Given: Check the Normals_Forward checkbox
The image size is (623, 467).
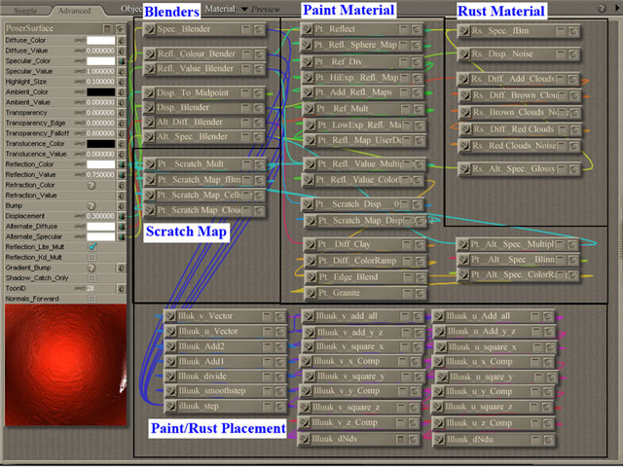Looking at the screenshot, I should pyautogui.click(x=92, y=297).
